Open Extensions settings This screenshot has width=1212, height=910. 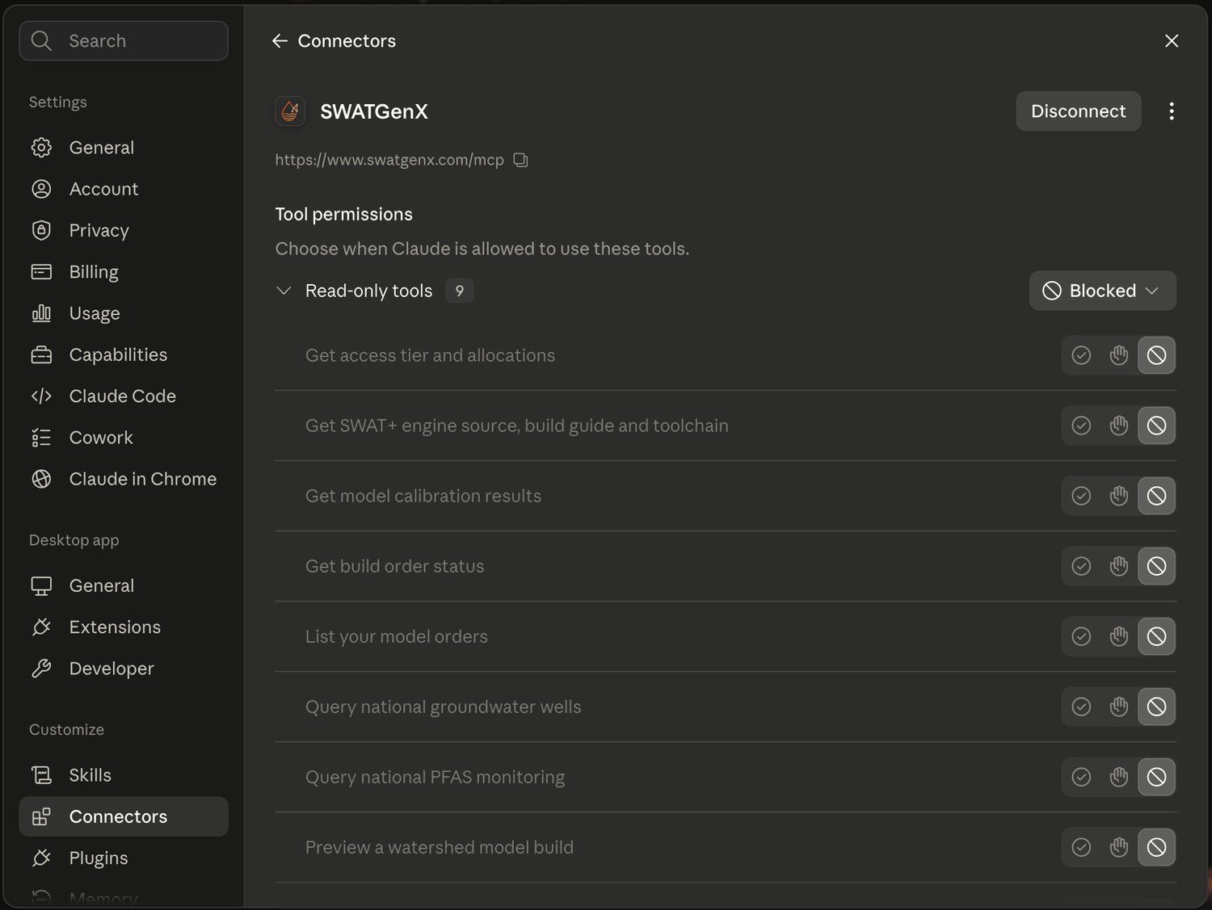[x=124, y=627]
